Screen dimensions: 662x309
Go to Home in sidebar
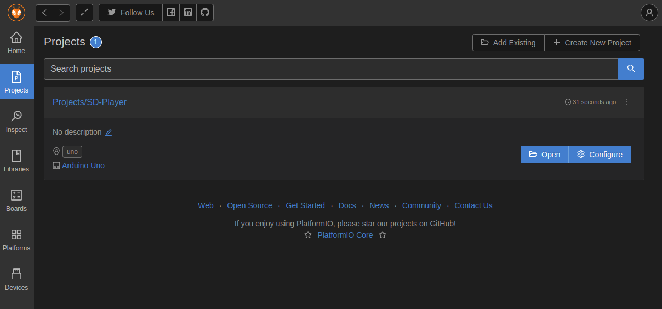16,43
